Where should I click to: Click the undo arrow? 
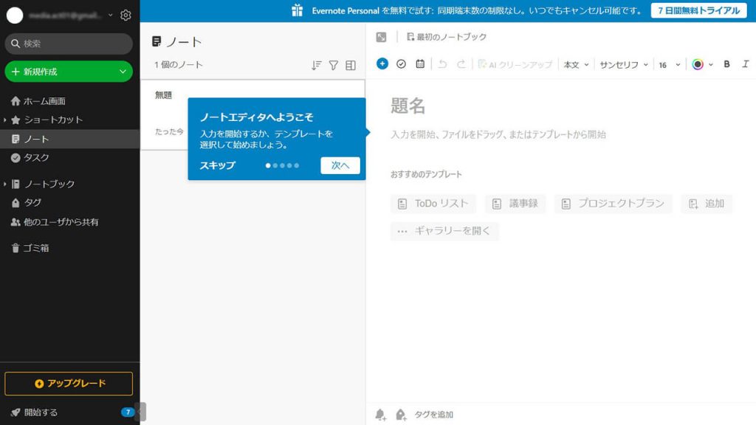(x=442, y=64)
